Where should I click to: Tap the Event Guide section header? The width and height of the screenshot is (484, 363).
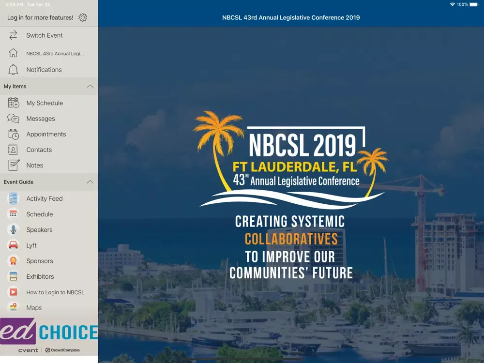pyautogui.click(x=49, y=182)
